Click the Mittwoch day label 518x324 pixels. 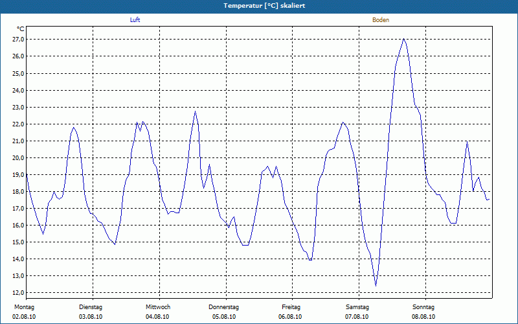point(158,307)
